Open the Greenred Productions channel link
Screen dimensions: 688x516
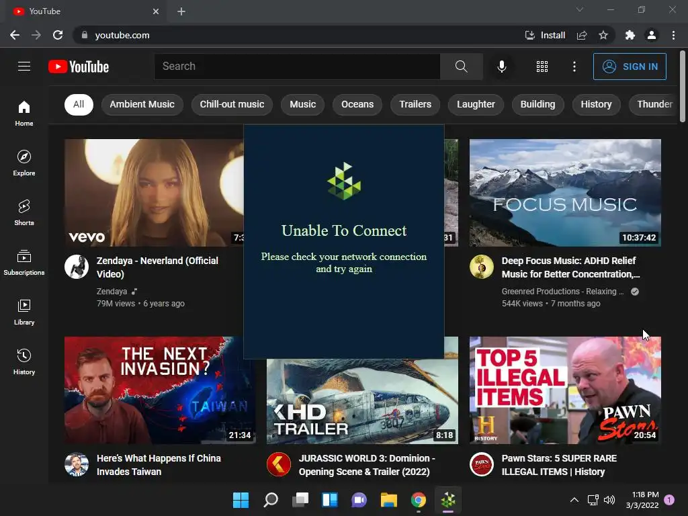562,292
